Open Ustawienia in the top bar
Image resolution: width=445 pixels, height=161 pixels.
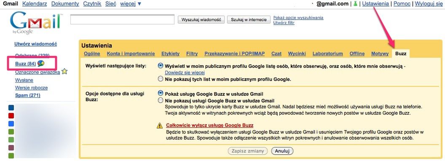pyautogui.click(x=375, y=4)
